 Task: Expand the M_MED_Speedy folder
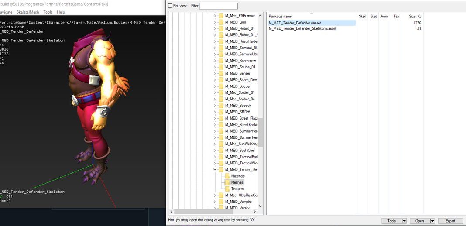click(x=215, y=106)
